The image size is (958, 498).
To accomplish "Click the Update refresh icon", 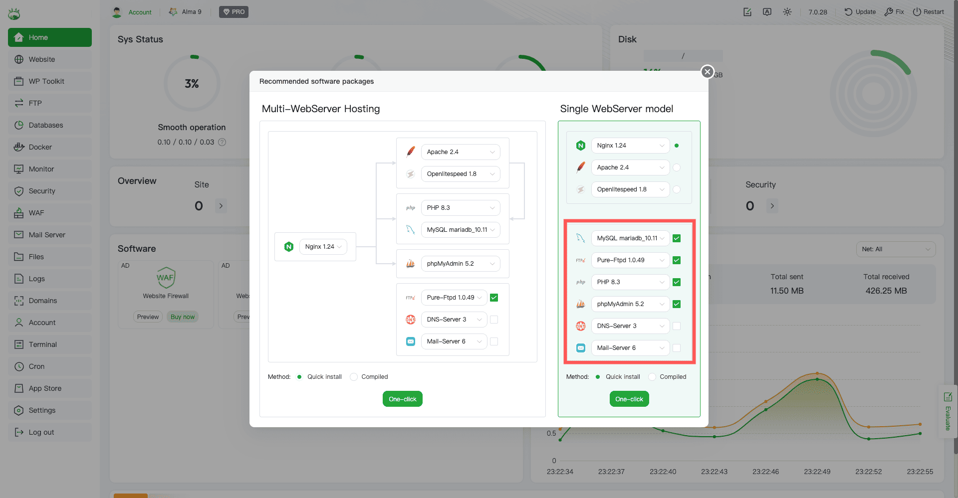I will [x=848, y=12].
